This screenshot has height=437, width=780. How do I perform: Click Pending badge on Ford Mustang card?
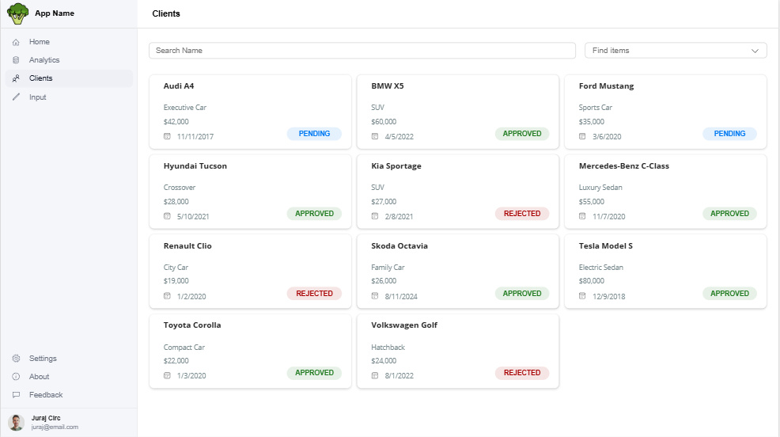729,134
